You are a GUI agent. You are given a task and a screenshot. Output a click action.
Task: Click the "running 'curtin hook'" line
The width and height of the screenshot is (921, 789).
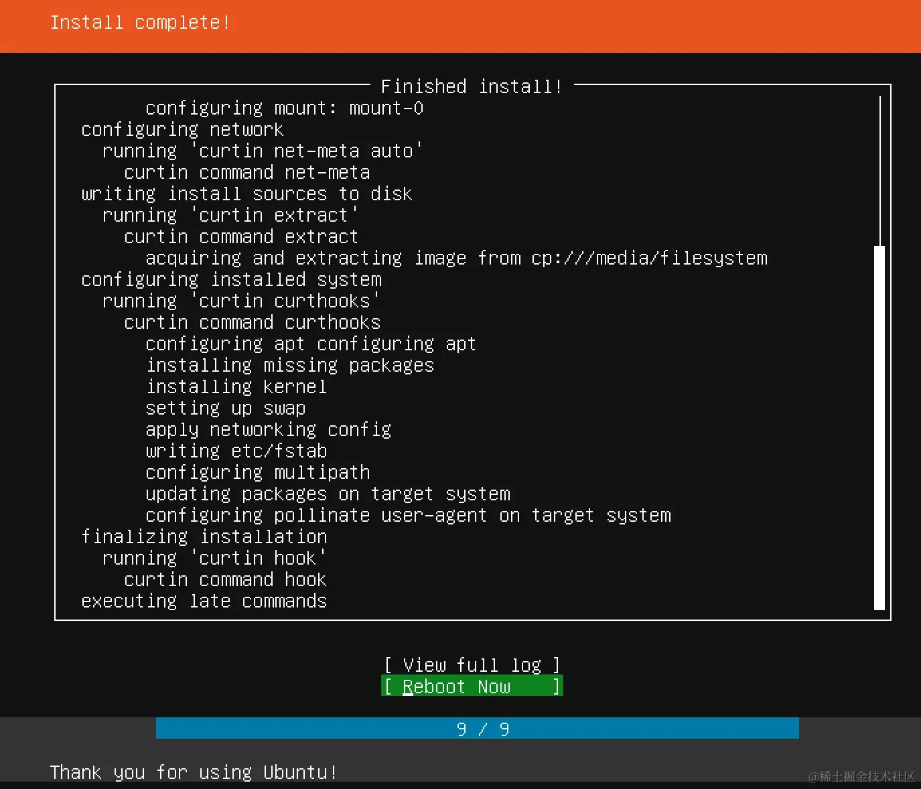[x=214, y=558]
